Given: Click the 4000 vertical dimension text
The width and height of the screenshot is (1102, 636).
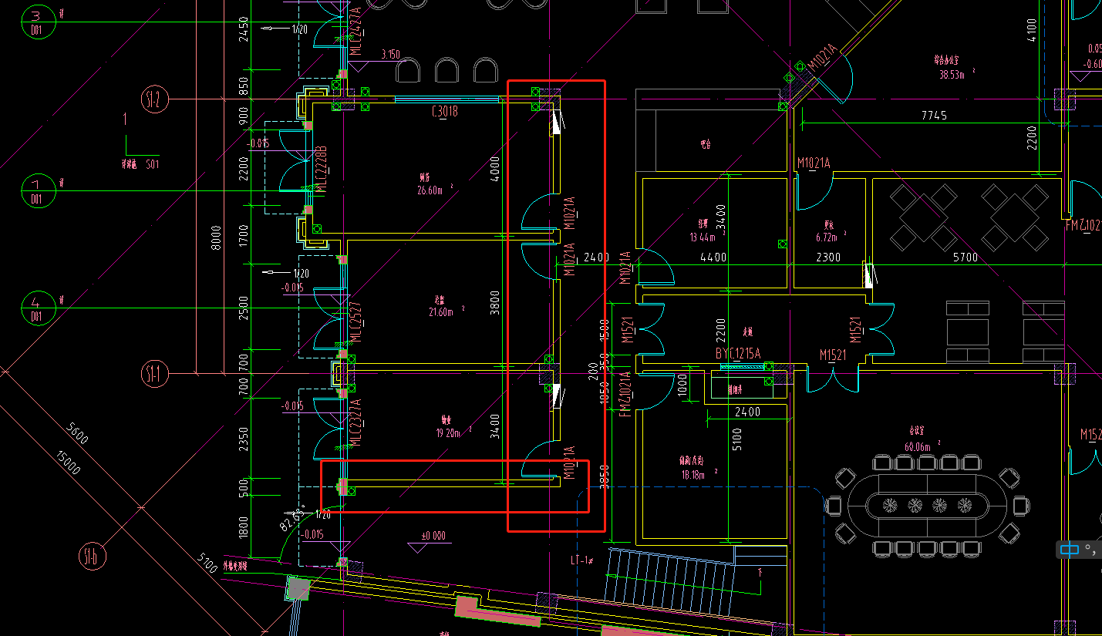Looking at the screenshot, I should (495, 169).
